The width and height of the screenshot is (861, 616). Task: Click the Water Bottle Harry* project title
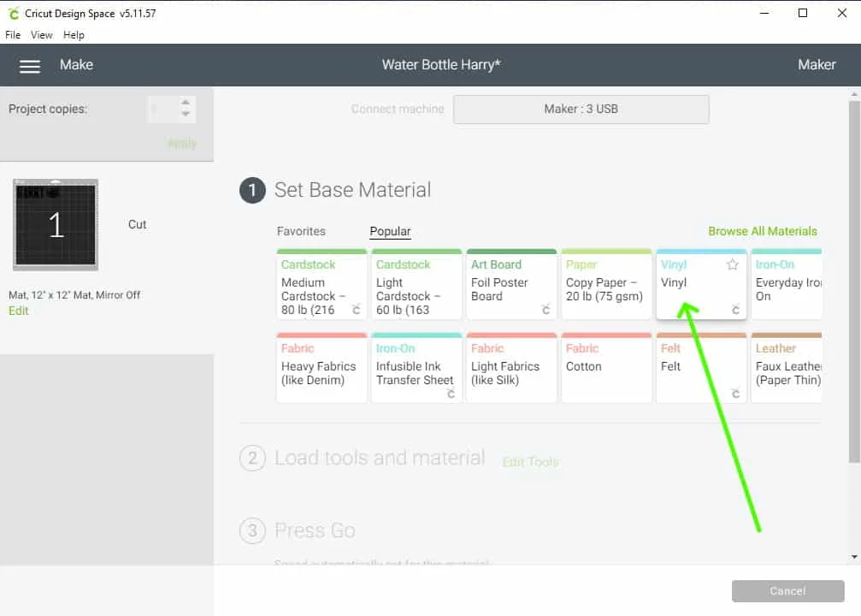point(441,65)
